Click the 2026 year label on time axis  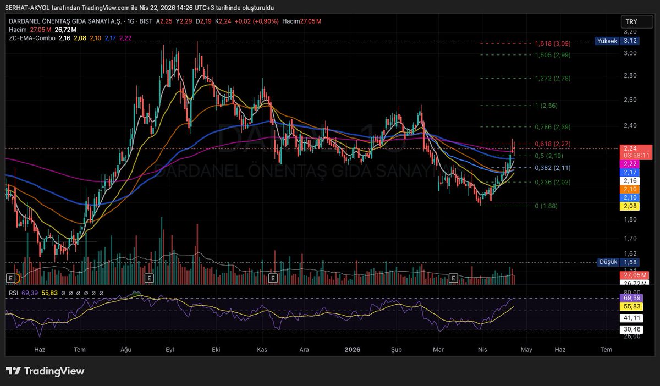click(351, 349)
